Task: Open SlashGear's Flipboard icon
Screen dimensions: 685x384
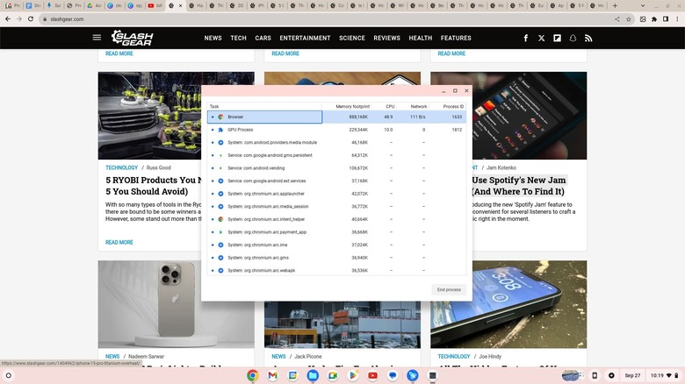Action: pos(557,38)
